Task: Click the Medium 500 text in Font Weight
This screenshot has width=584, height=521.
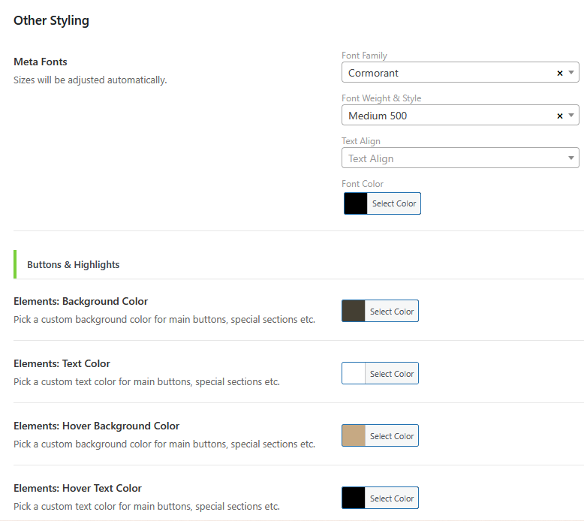Action: tap(378, 116)
